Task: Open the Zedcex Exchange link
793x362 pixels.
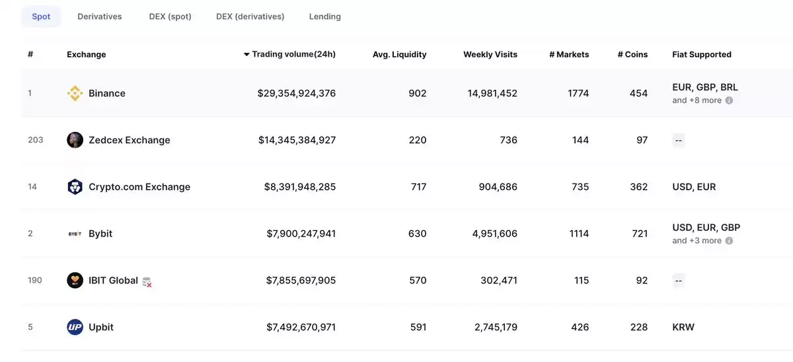Action: click(x=130, y=140)
